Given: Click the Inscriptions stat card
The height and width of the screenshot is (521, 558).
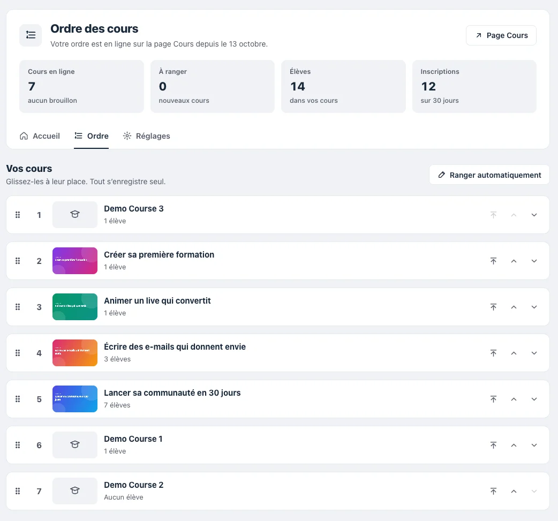Looking at the screenshot, I should 474,87.
